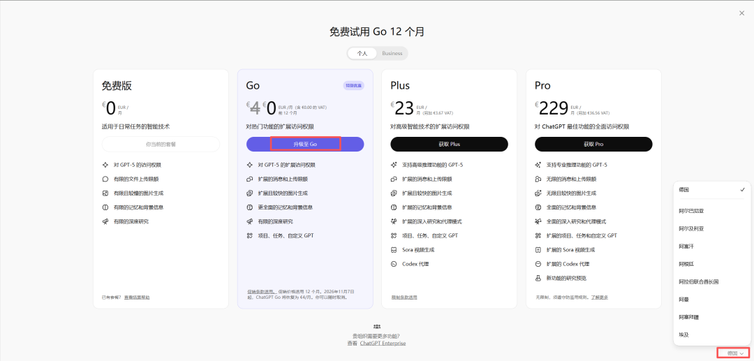Click images icon in Go card's 扩展且较快的图片生成
The height and width of the screenshot is (361, 754).
coord(249,193)
